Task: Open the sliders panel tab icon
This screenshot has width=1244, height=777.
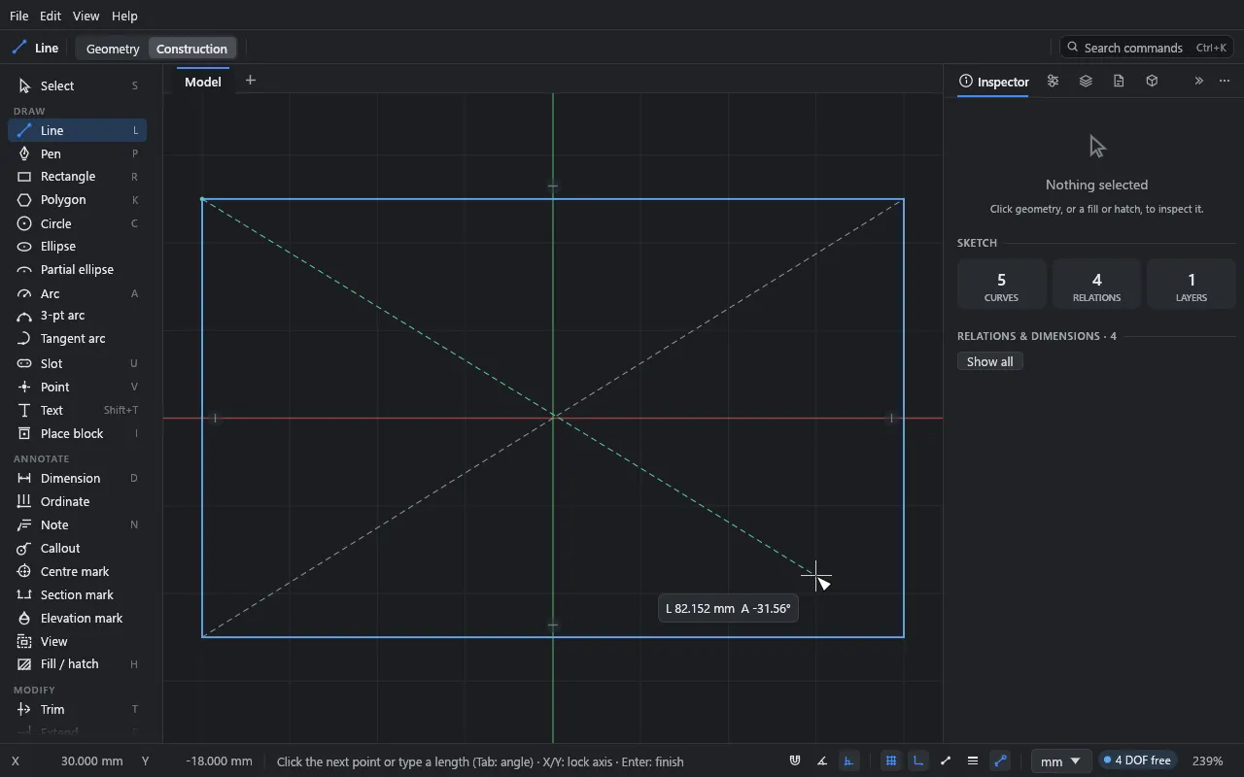Action: click(1053, 82)
